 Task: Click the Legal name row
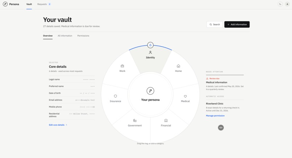72,80
